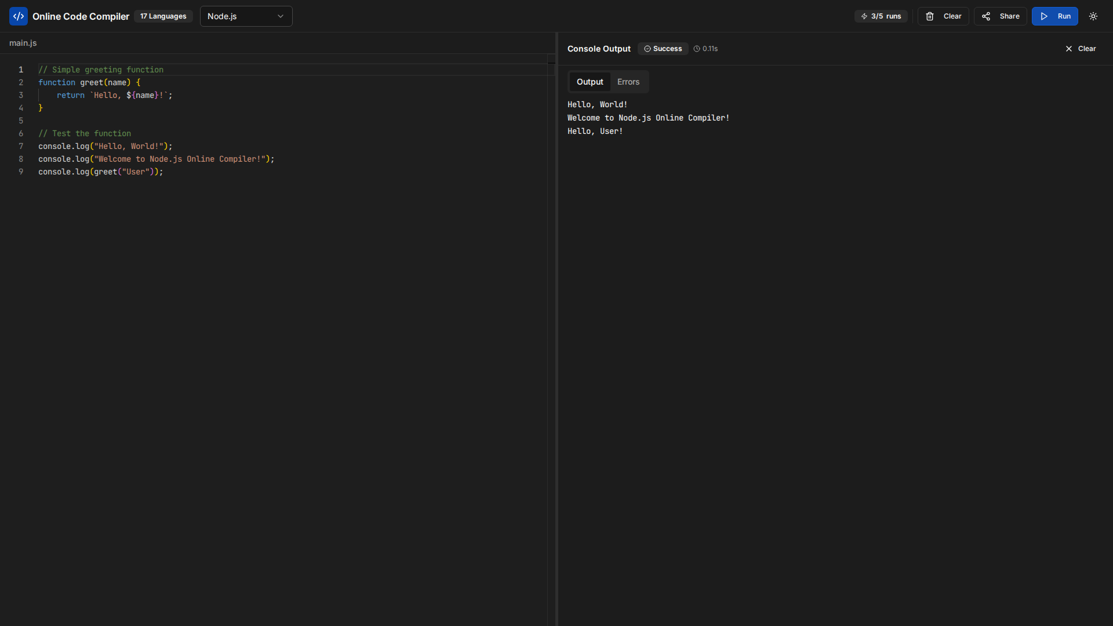The height and width of the screenshot is (626, 1113).
Task: Select the Output tab
Action: [x=590, y=82]
